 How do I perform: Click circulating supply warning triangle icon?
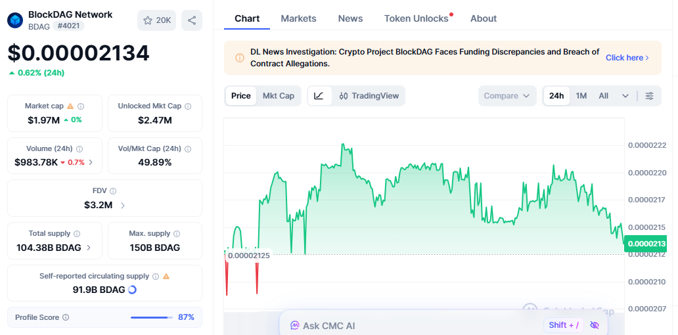(166, 277)
